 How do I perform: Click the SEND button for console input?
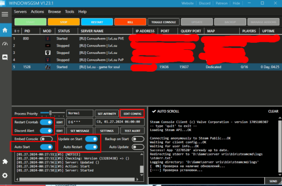pyautogui.click(x=273, y=181)
